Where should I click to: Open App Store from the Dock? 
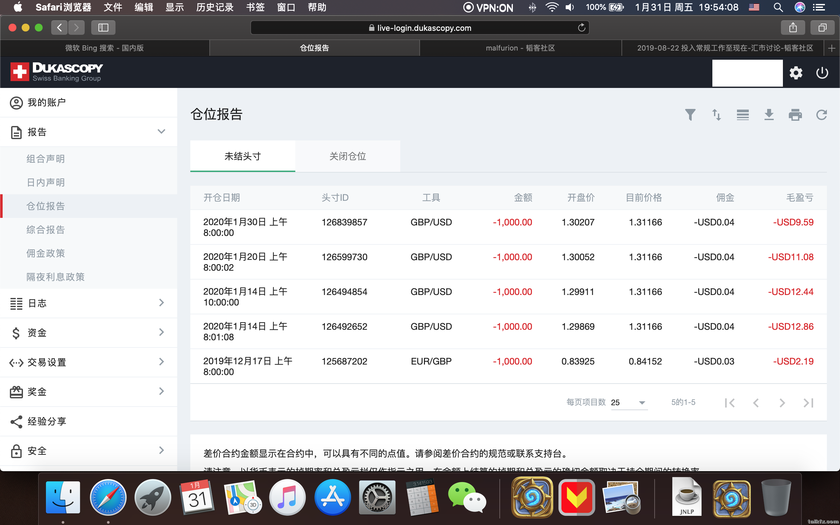pos(332,497)
